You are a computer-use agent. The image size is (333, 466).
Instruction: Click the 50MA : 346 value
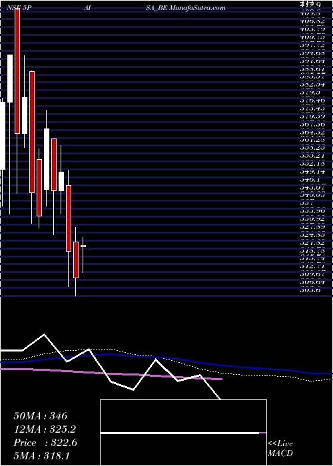(41, 416)
